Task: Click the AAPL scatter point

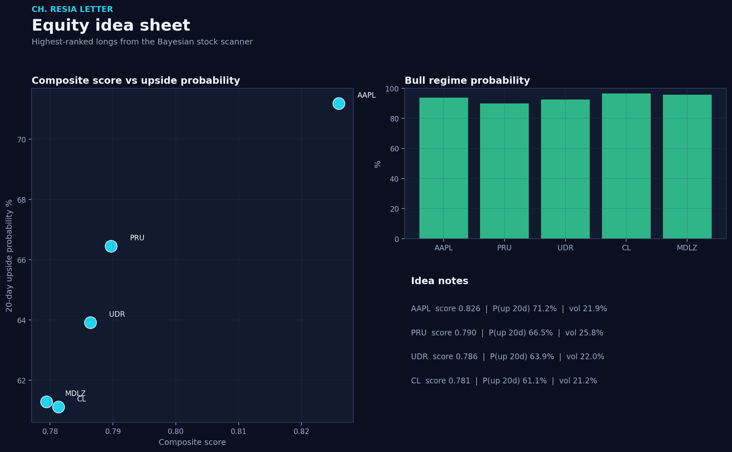Action: pos(339,103)
